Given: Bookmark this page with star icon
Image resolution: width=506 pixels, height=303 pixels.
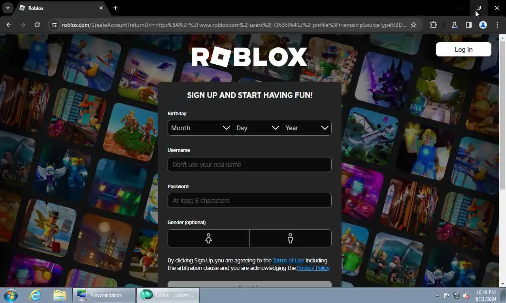Looking at the screenshot, I should [413, 25].
